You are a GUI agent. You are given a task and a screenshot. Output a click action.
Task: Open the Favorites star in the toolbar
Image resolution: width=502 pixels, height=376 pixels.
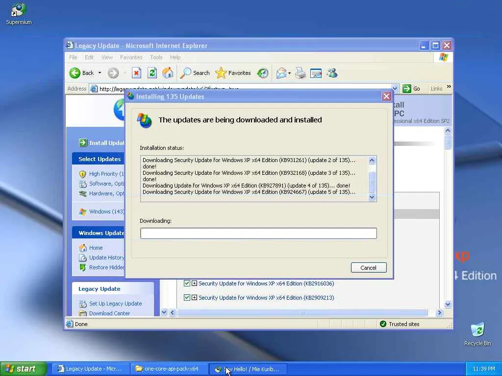tap(233, 73)
